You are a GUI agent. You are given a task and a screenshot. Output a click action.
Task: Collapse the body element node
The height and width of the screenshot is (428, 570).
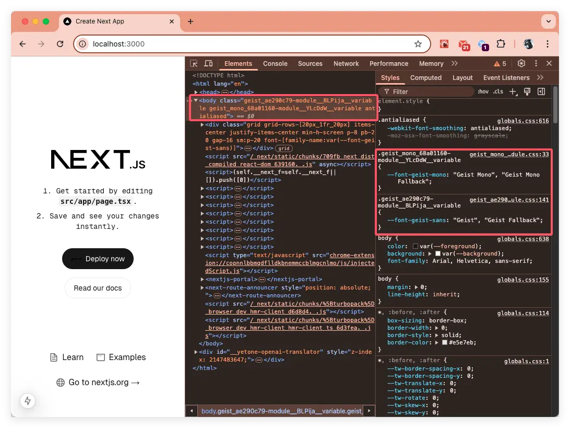coord(196,100)
